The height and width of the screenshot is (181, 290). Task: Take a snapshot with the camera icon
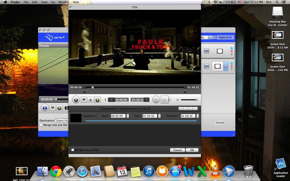tap(66, 108)
